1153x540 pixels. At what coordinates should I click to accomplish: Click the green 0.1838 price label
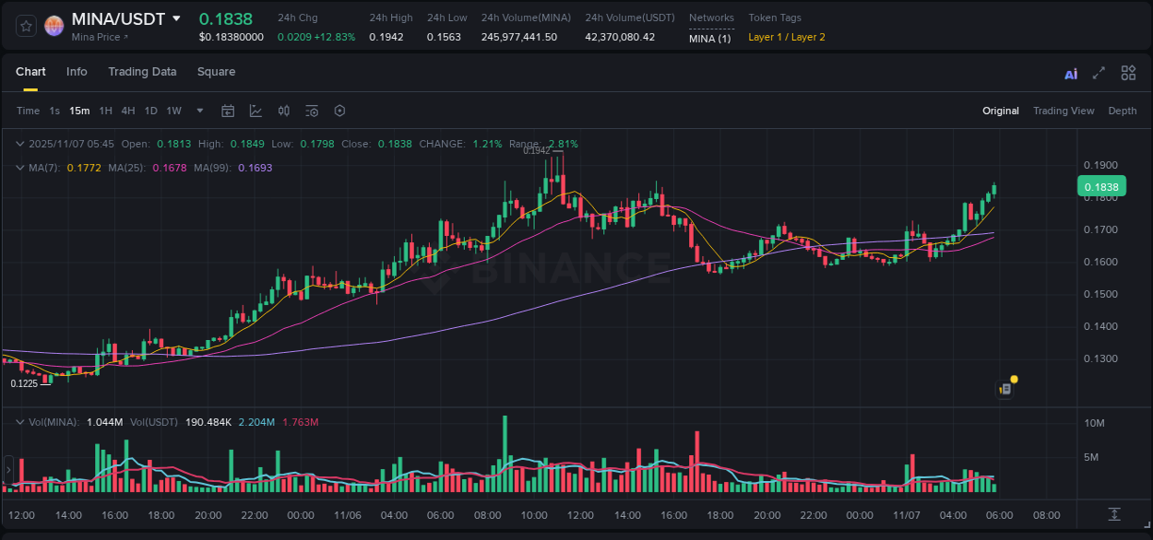point(1103,186)
